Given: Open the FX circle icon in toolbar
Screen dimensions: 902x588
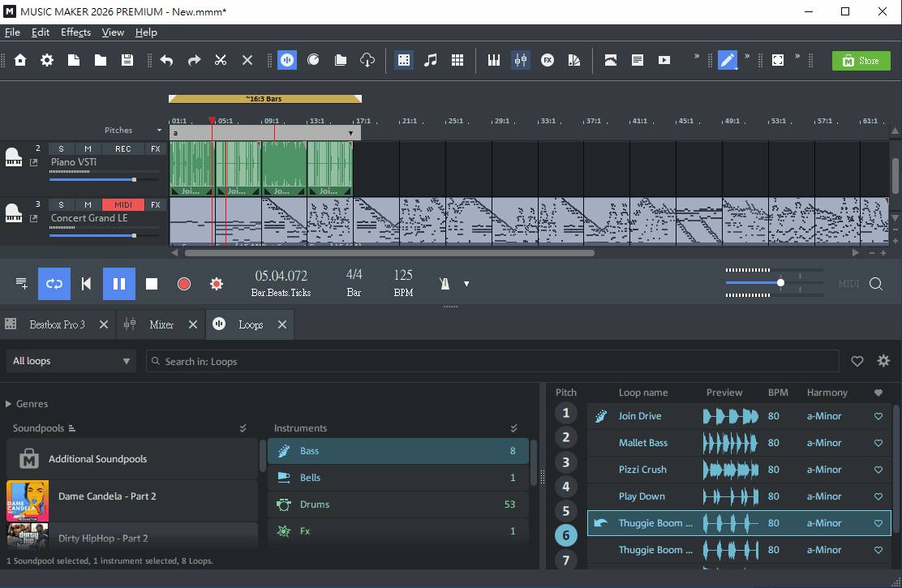Looking at the screenshot, I should tap(547, 60).
